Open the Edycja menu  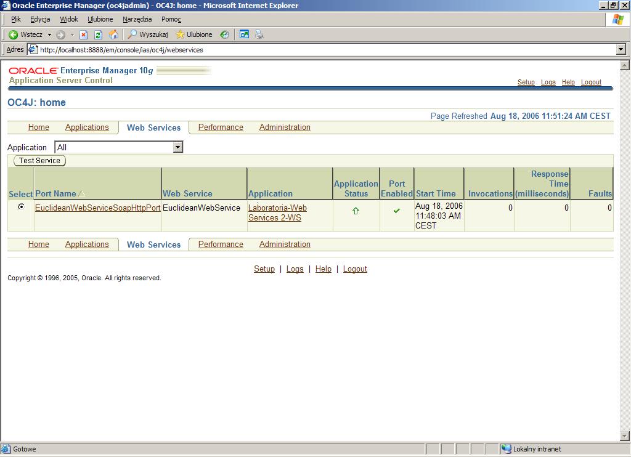tap(40, 19)
